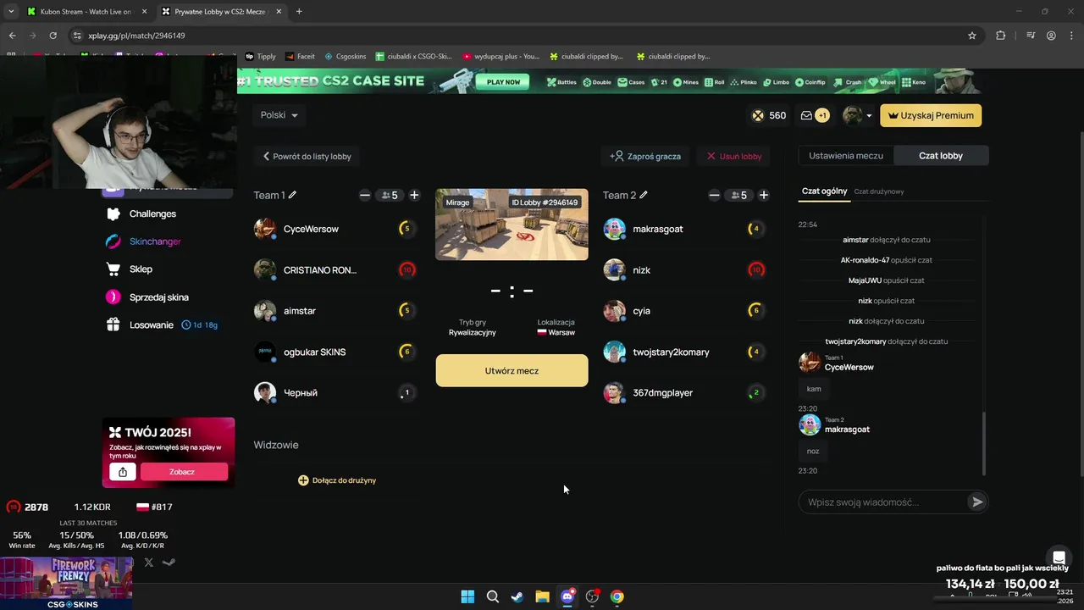Image resolution: width=1084 pixels, height=610 pixels.
Task: Click the Faceit bookmark
Action: (x=300, y=57)
